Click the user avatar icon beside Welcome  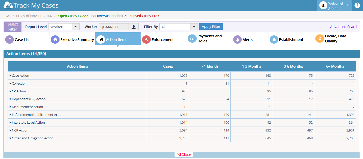tap(323, 5)
